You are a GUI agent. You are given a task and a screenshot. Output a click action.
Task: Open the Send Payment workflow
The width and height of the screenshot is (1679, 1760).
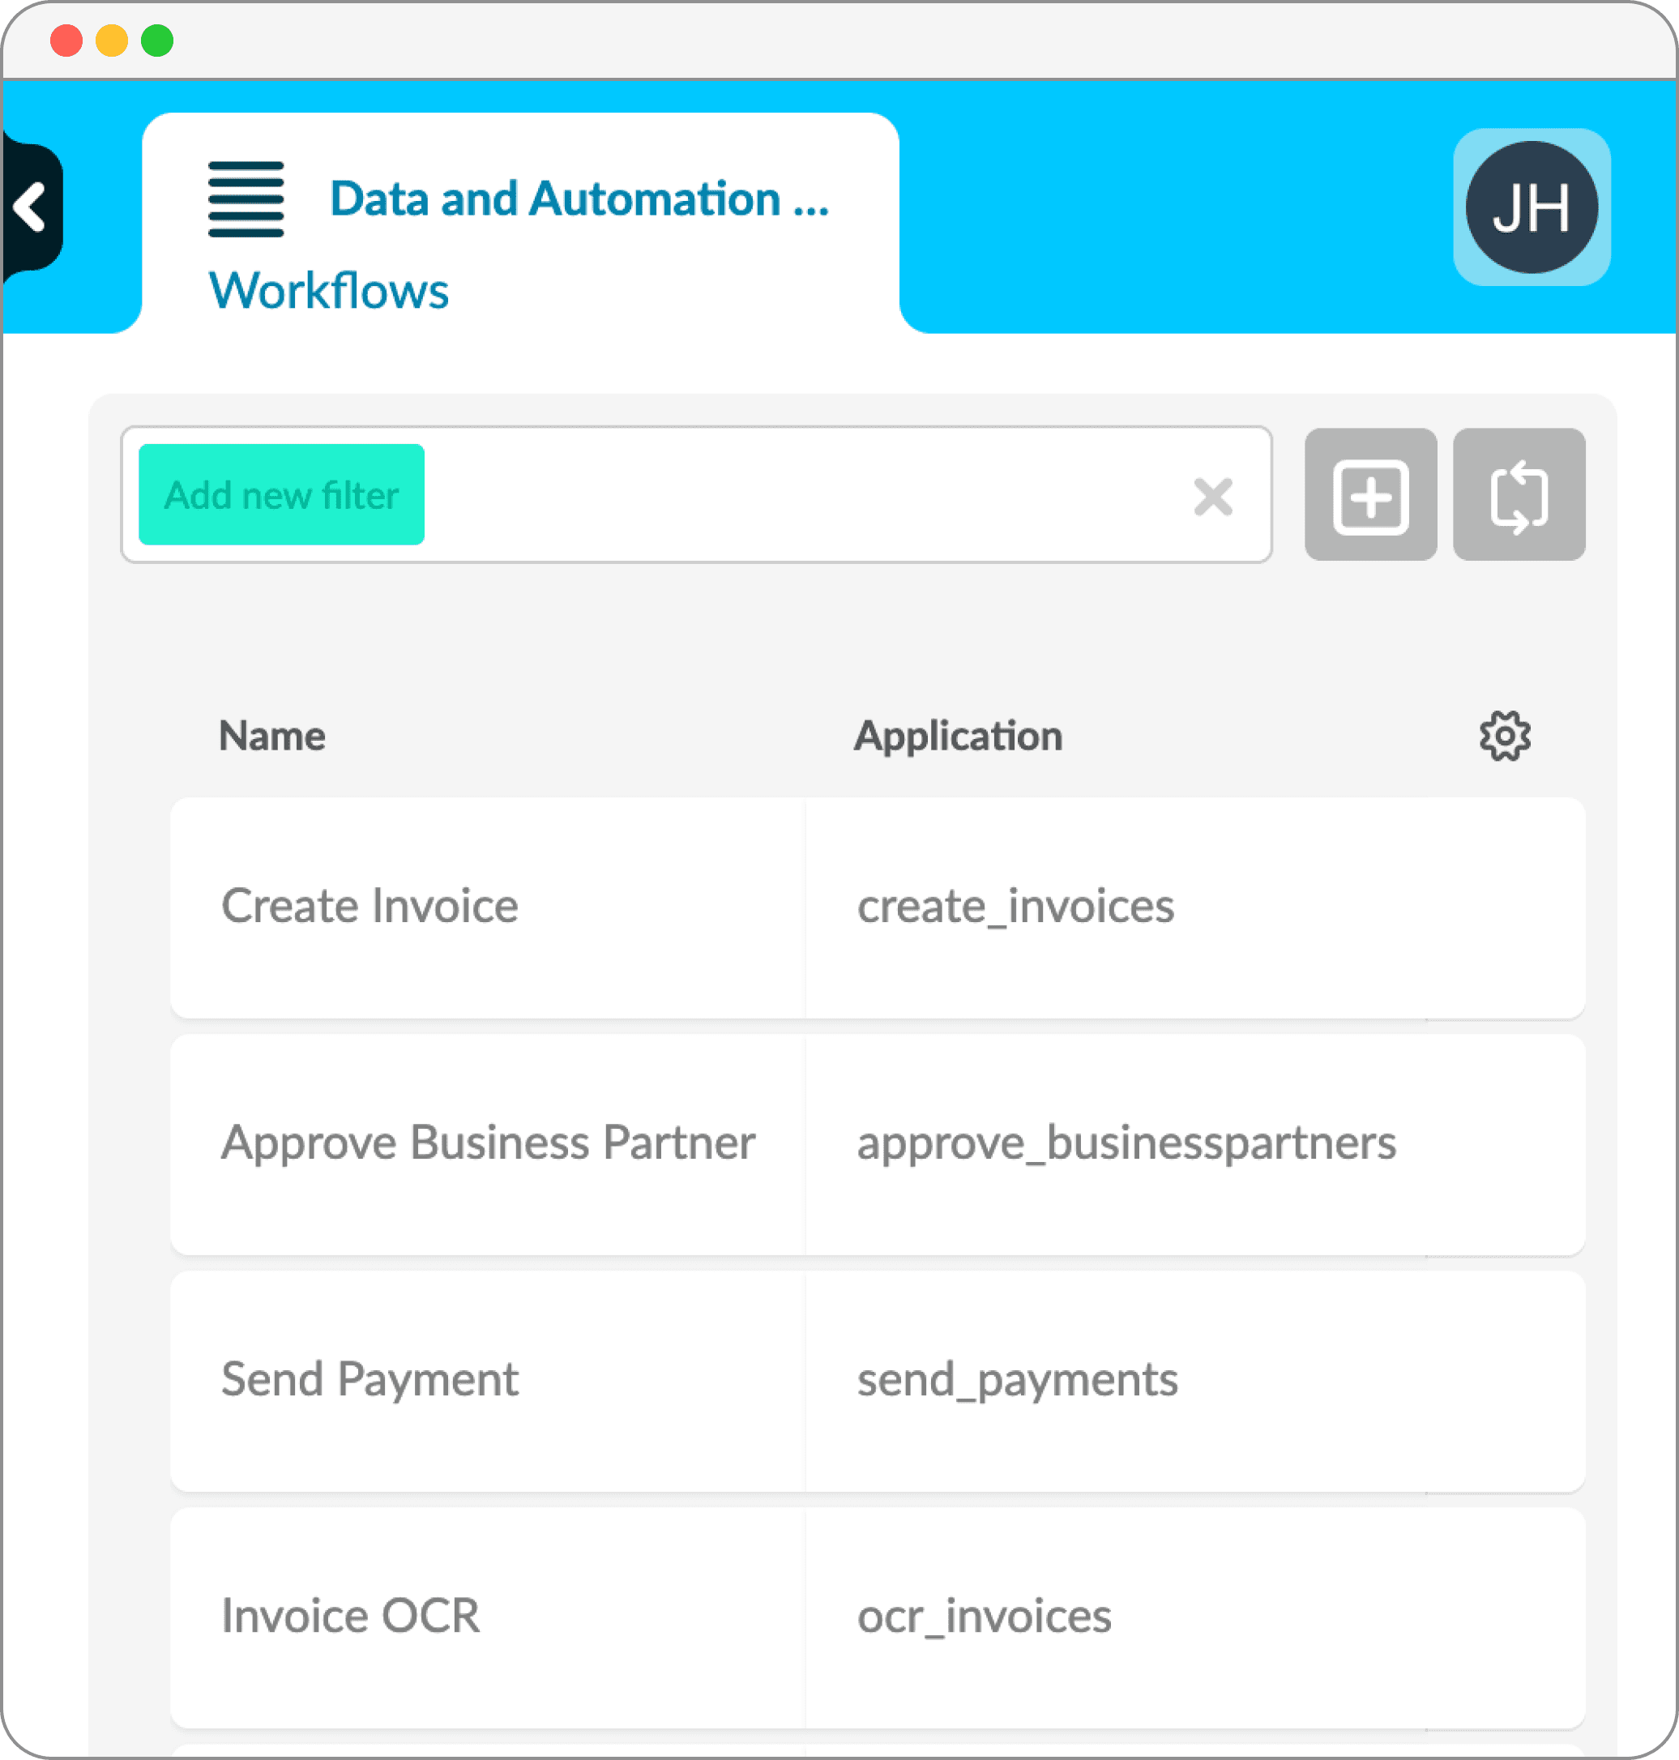pos(370,1379)
